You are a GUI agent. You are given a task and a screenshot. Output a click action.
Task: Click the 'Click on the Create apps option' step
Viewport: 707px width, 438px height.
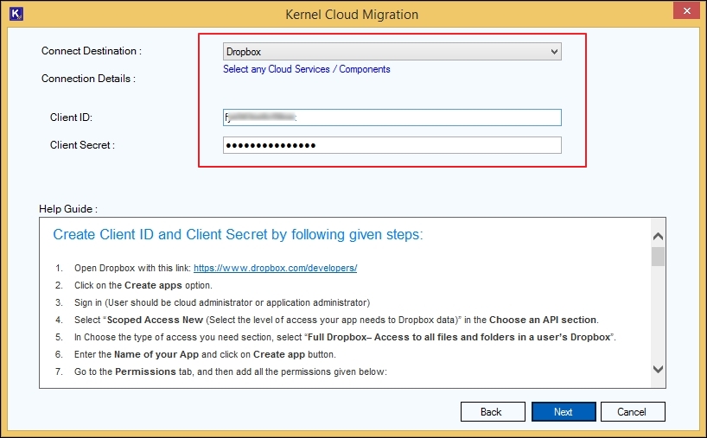(143, 286)
